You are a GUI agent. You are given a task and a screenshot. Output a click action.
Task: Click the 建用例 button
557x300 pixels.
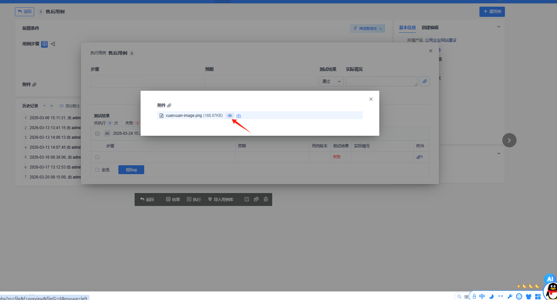click(x=492, y=12)
